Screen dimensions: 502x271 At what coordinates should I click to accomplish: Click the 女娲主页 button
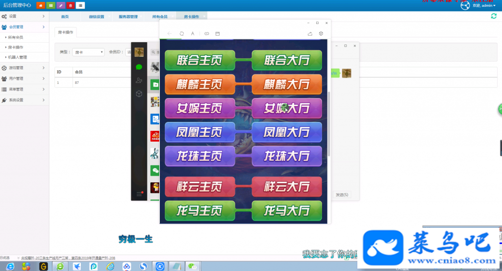tap(200, 108)
